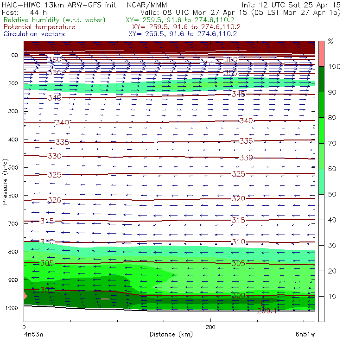Click the '50' color bar scale label

click(332, 195)
